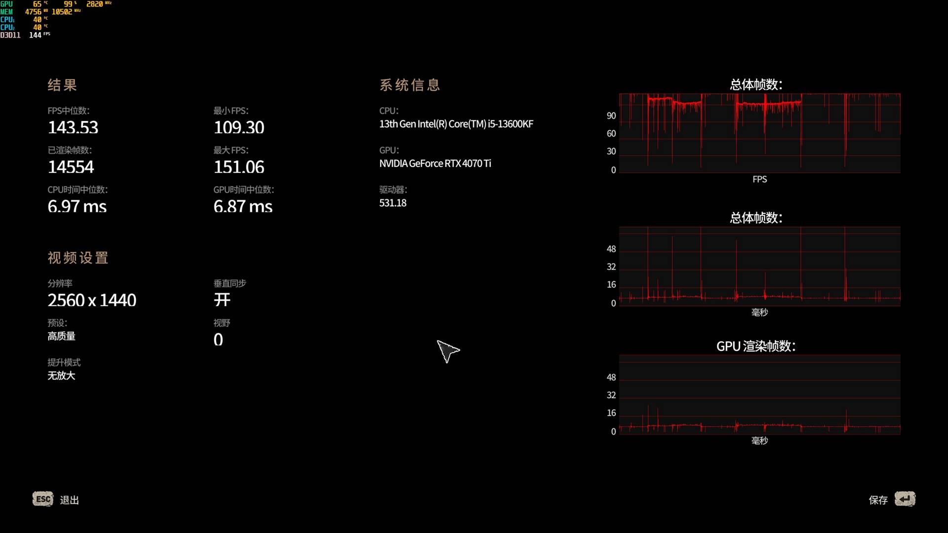Click the 分辨率 label
Image resolution: width=948 pixels, height=533 pixels.
[60, 283]
